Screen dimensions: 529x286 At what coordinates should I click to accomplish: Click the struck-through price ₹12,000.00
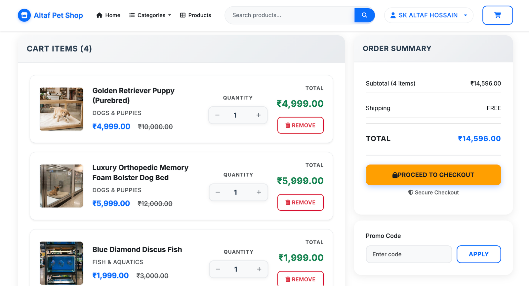(155, 203)
